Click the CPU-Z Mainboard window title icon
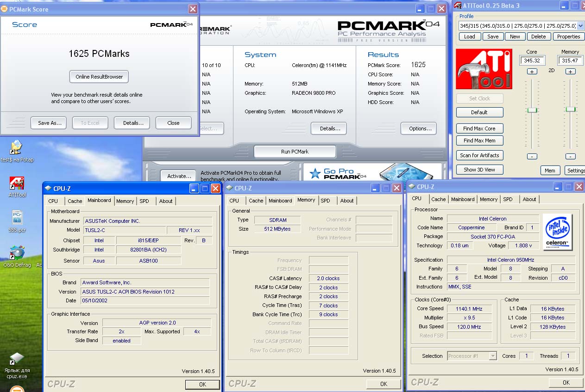Viewport: 585px width, 392px height. pos(48,188)
